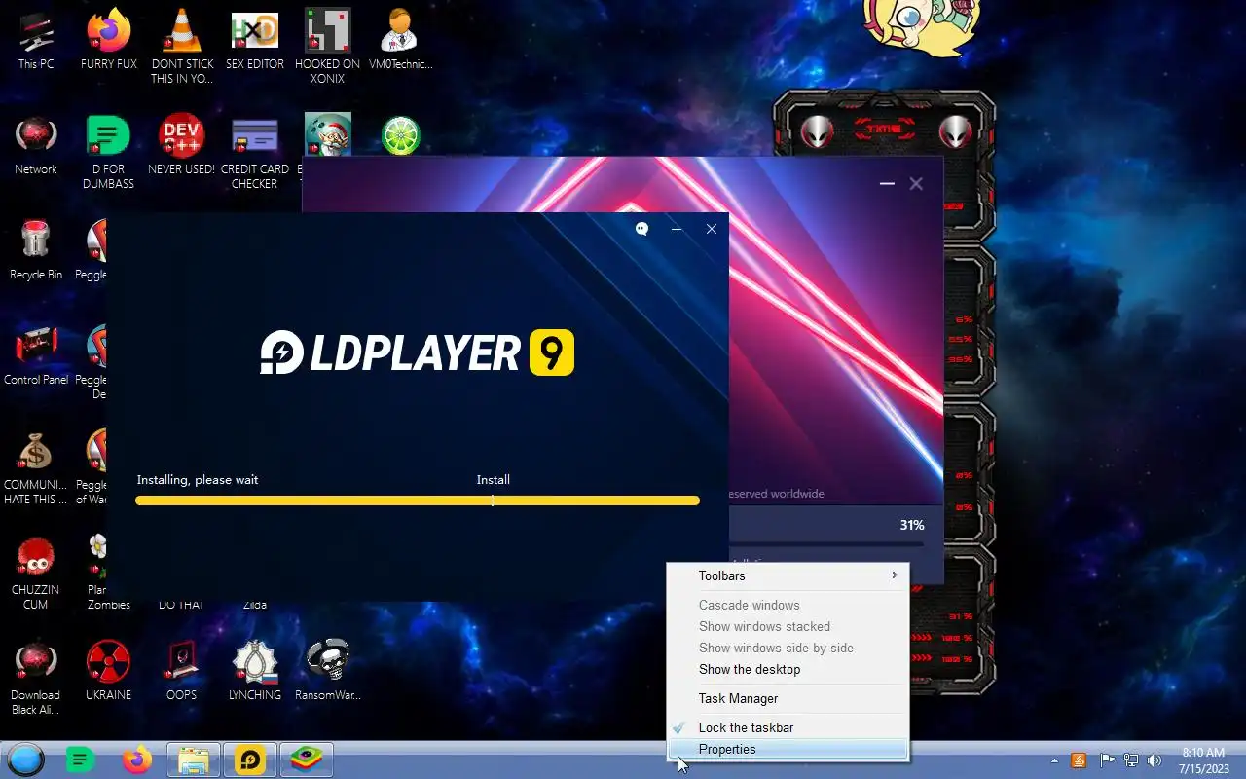Show hidden tray icons arrow

1054,760
